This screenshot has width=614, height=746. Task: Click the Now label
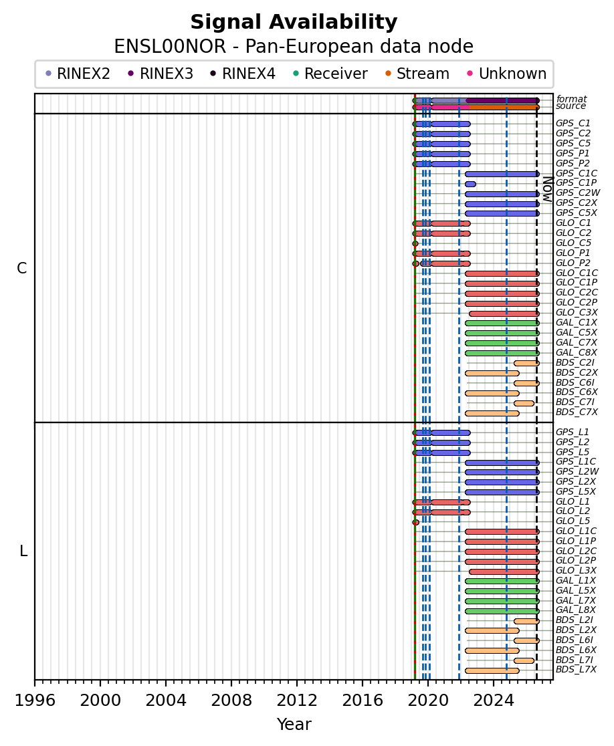click(548, 189)
